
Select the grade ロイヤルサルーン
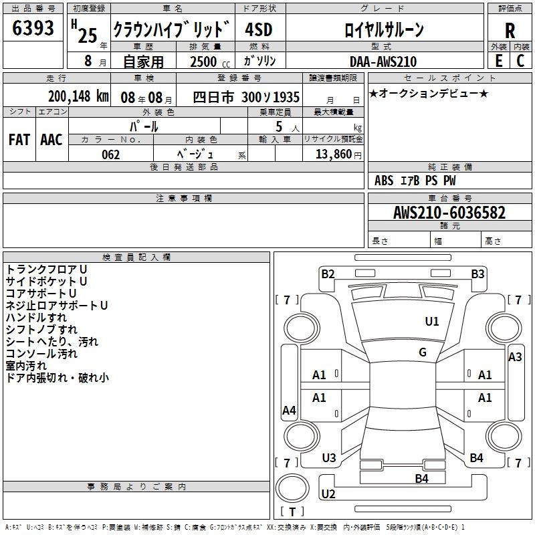(x=383, y=30)
